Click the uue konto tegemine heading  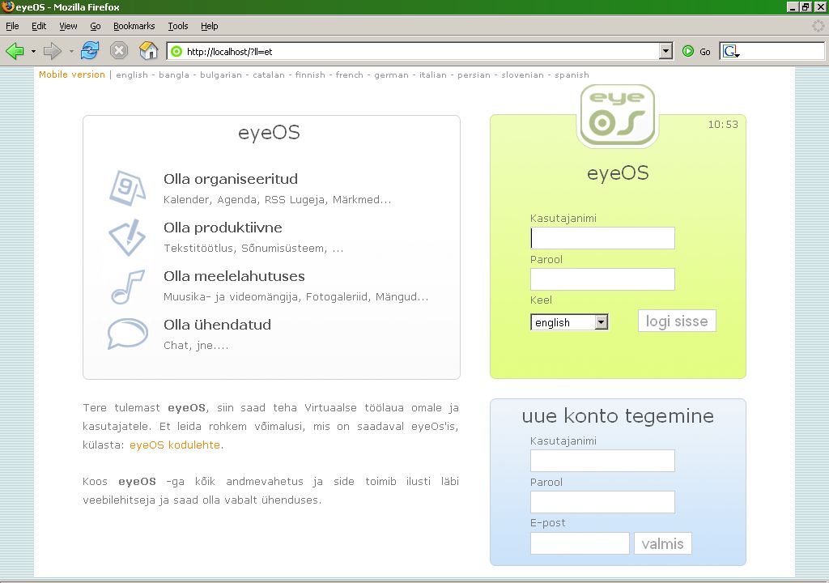click(x=618, y=416)
